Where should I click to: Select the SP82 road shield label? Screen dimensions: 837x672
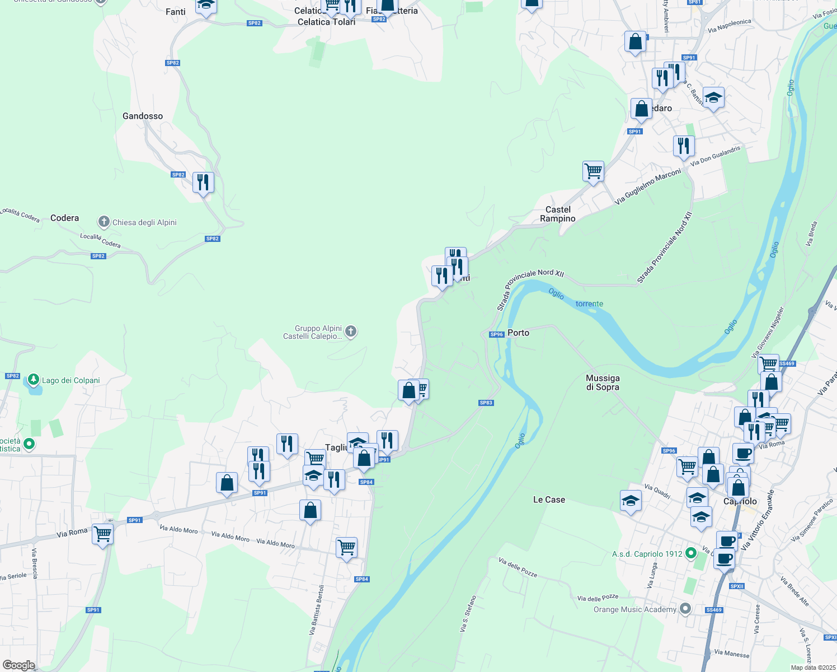point(172,62)
